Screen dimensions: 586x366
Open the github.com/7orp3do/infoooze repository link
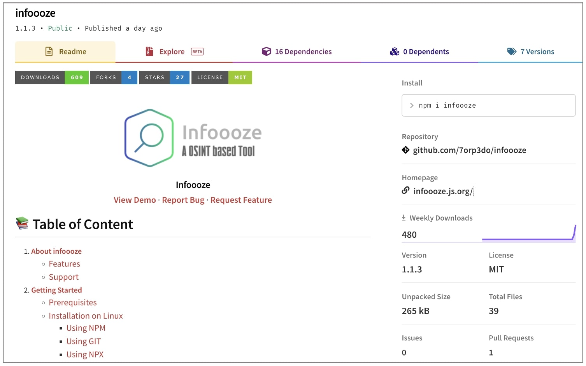point(469,150)
